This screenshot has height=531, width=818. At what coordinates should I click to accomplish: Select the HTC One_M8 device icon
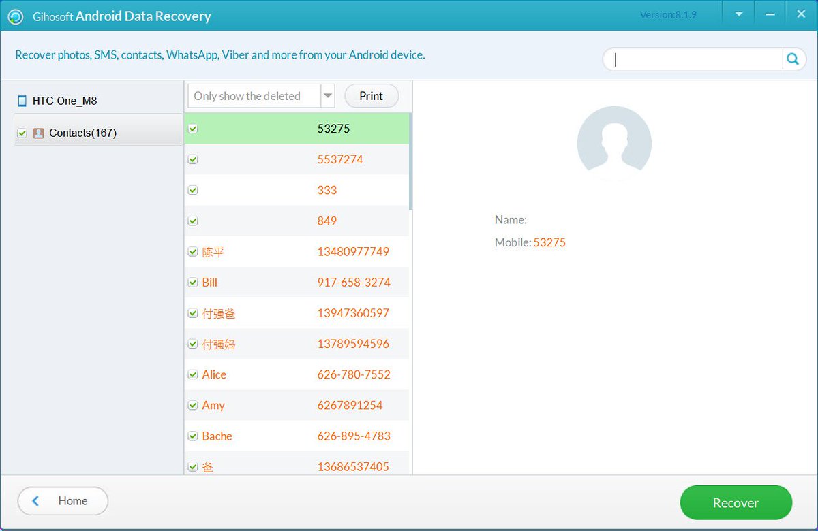pyautogui.click(x=22, y=100)
